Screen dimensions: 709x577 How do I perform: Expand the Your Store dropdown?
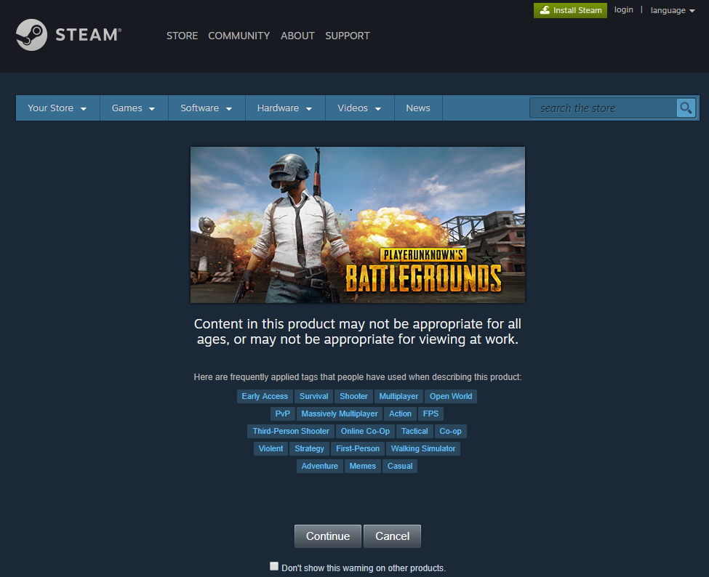point(57,108)
